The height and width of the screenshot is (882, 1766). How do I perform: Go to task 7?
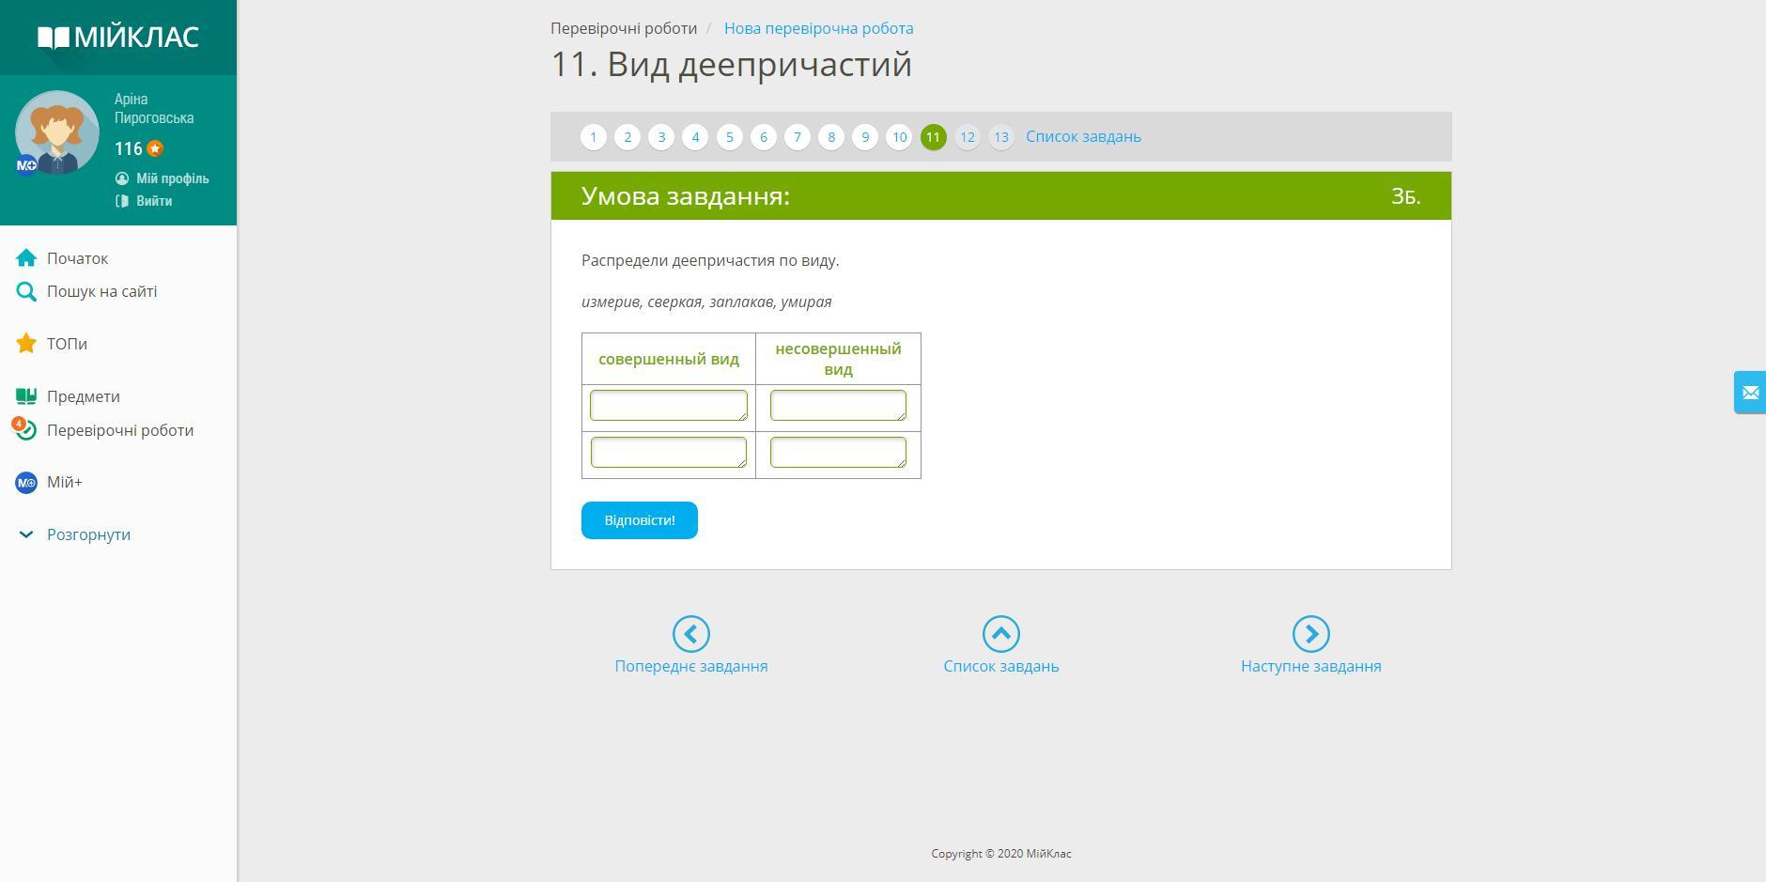798,137
